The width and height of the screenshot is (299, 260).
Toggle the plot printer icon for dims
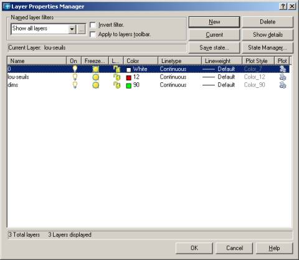[x=283, y=85]
